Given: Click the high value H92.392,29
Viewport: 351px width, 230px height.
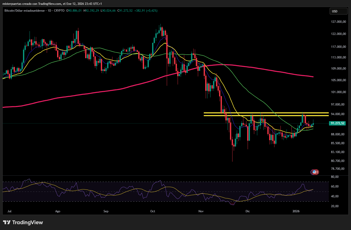Looking at the screenshot, I should pyautogui.click(x=91, y=11).
